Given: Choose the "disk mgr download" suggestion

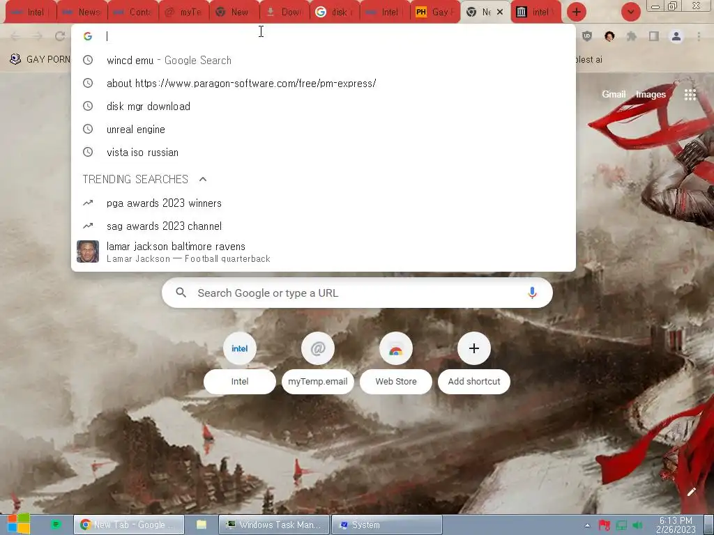Looking at the screenshot, I should pos(324,107).
